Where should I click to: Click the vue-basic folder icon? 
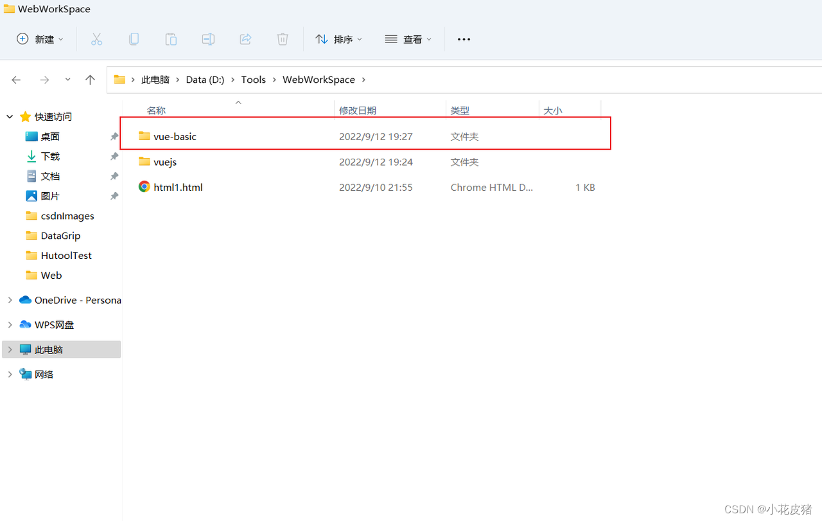click(144, 136)
